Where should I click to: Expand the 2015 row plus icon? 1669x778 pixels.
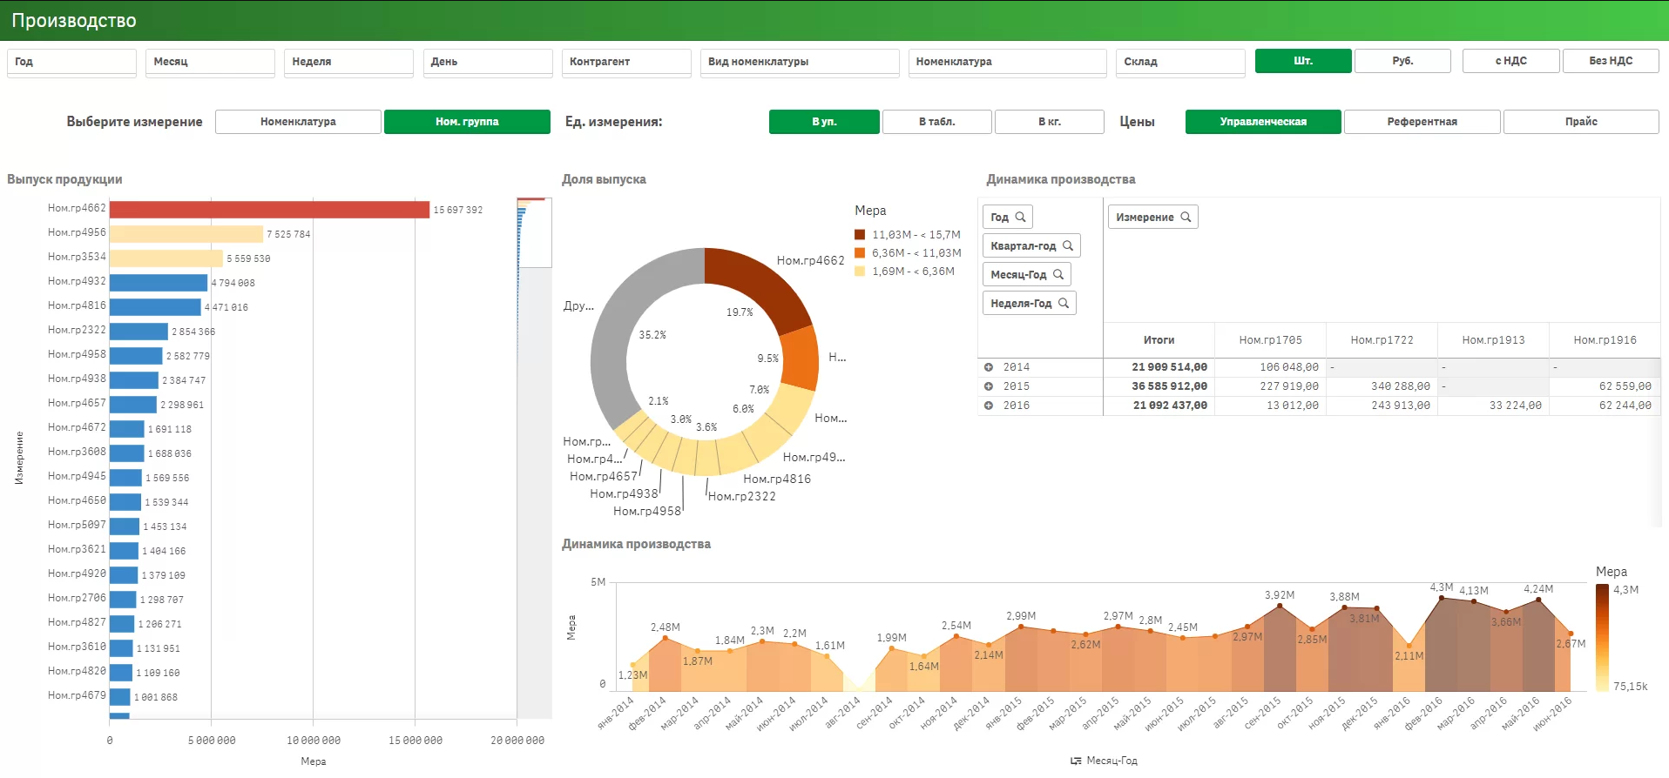pyautogui.click(x=989, y=386)
